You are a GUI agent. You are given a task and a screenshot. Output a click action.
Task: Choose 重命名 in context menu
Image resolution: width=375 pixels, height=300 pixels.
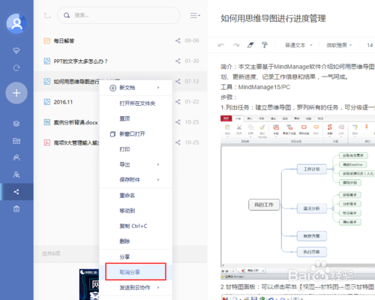(136, 196)
